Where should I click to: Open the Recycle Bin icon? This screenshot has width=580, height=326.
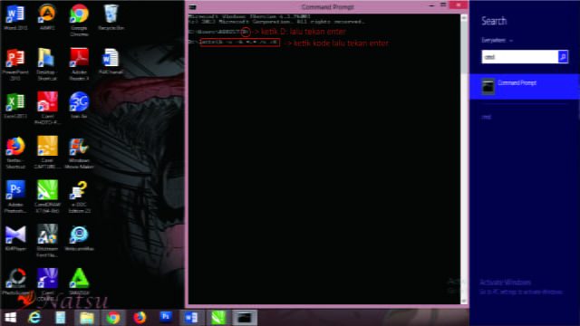(111, 17)
